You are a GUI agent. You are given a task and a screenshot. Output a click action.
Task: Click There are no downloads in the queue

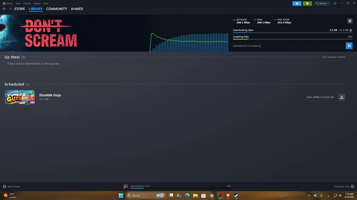click(33, 64)
